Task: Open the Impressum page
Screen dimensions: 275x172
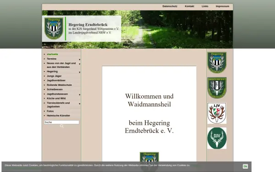Action: [222, 6]
